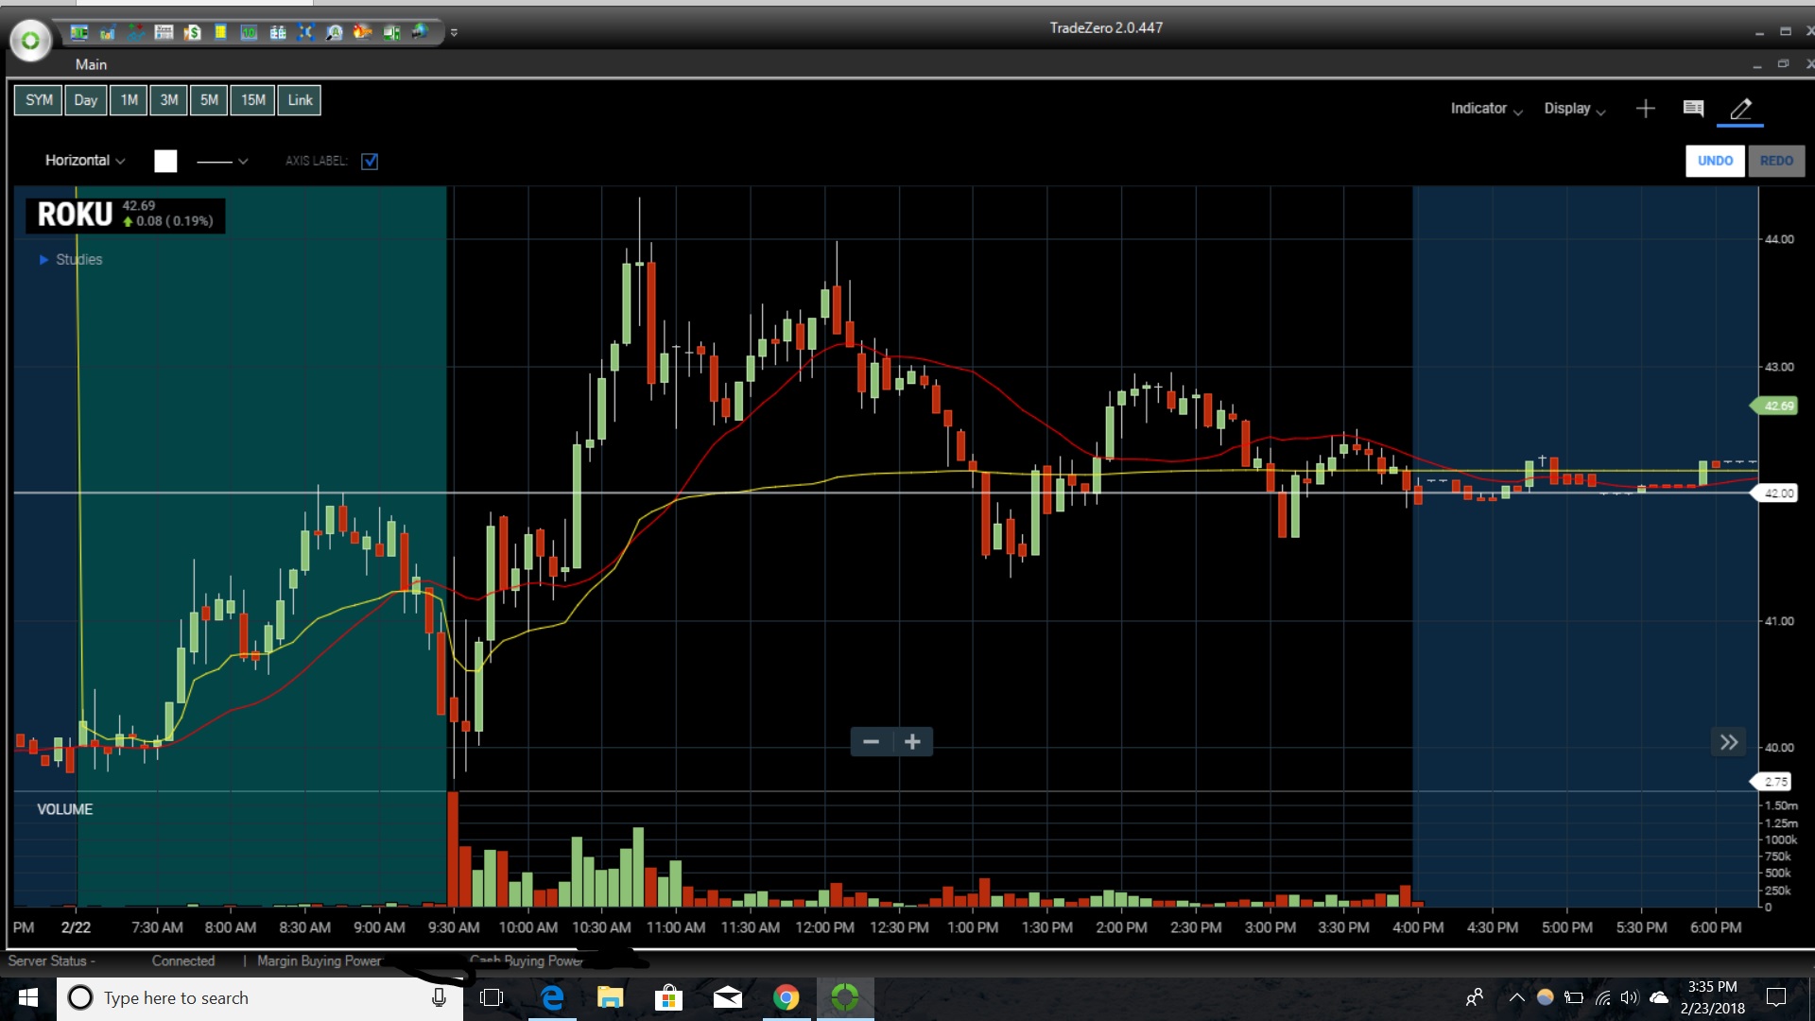The image size is (1815, 1021).
Task: Click the OneDrive cloud tray icon
Action: (x=1659, y=998)
